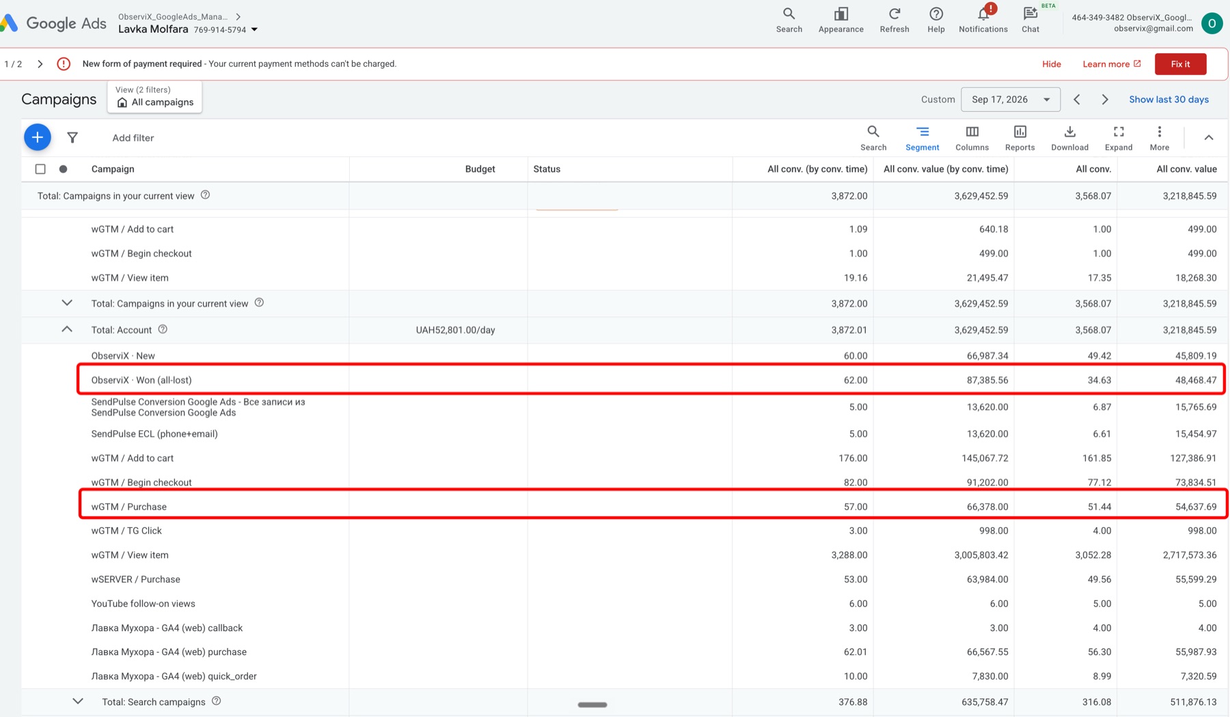Open the All campaigns view selector
1230x717 pixels.
(x=154, y=96)
